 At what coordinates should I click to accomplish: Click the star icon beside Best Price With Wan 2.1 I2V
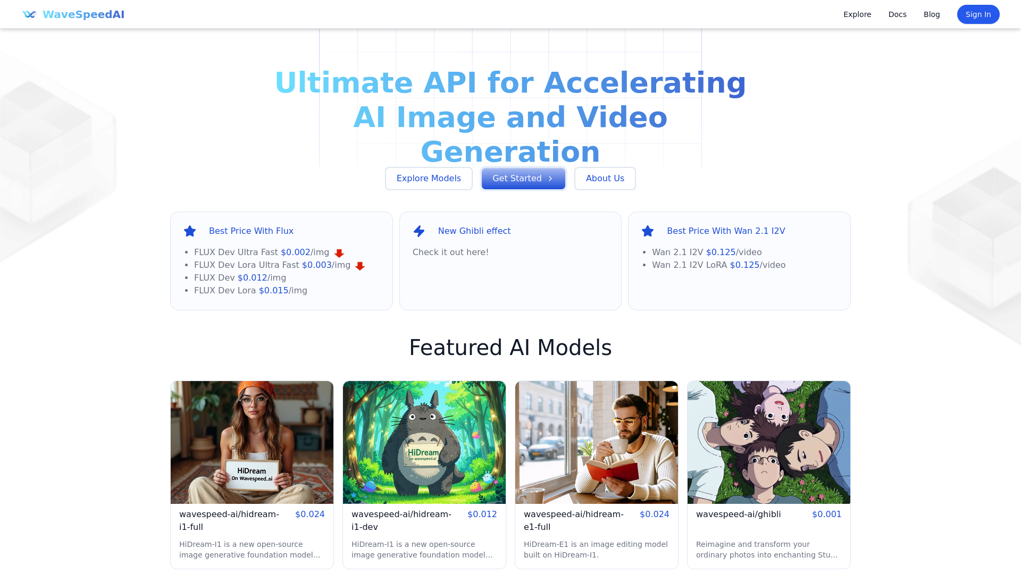tap(648, 231)
